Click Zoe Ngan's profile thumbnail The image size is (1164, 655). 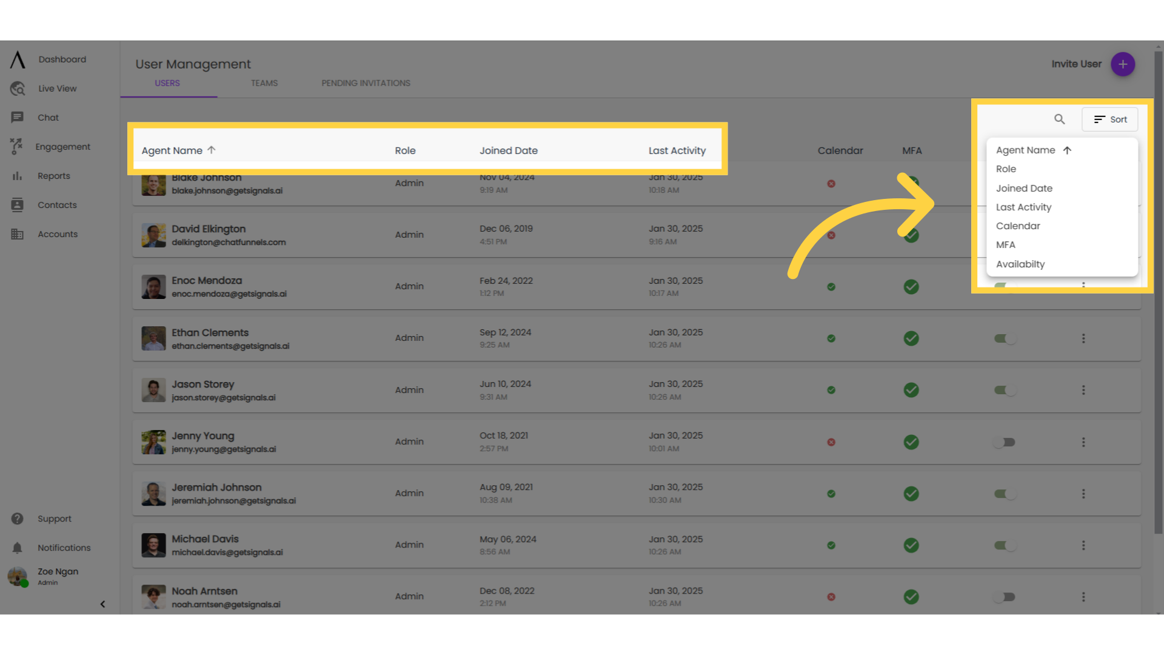pos(16,576)
